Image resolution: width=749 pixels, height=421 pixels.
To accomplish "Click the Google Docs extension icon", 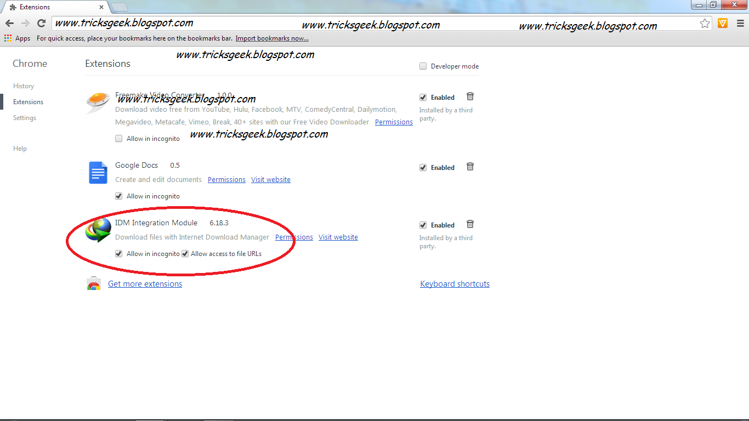I will coord(98,173).
